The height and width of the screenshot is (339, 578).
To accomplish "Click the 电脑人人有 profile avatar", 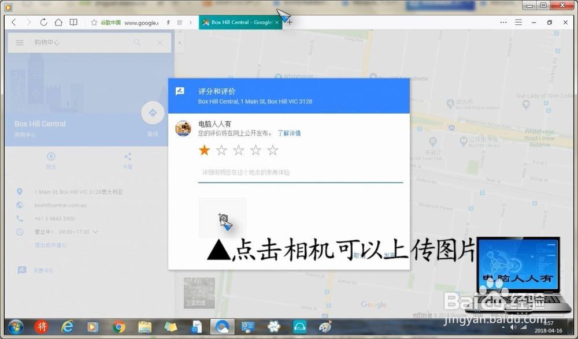I will pyautogui.click(x=183, y=128).
